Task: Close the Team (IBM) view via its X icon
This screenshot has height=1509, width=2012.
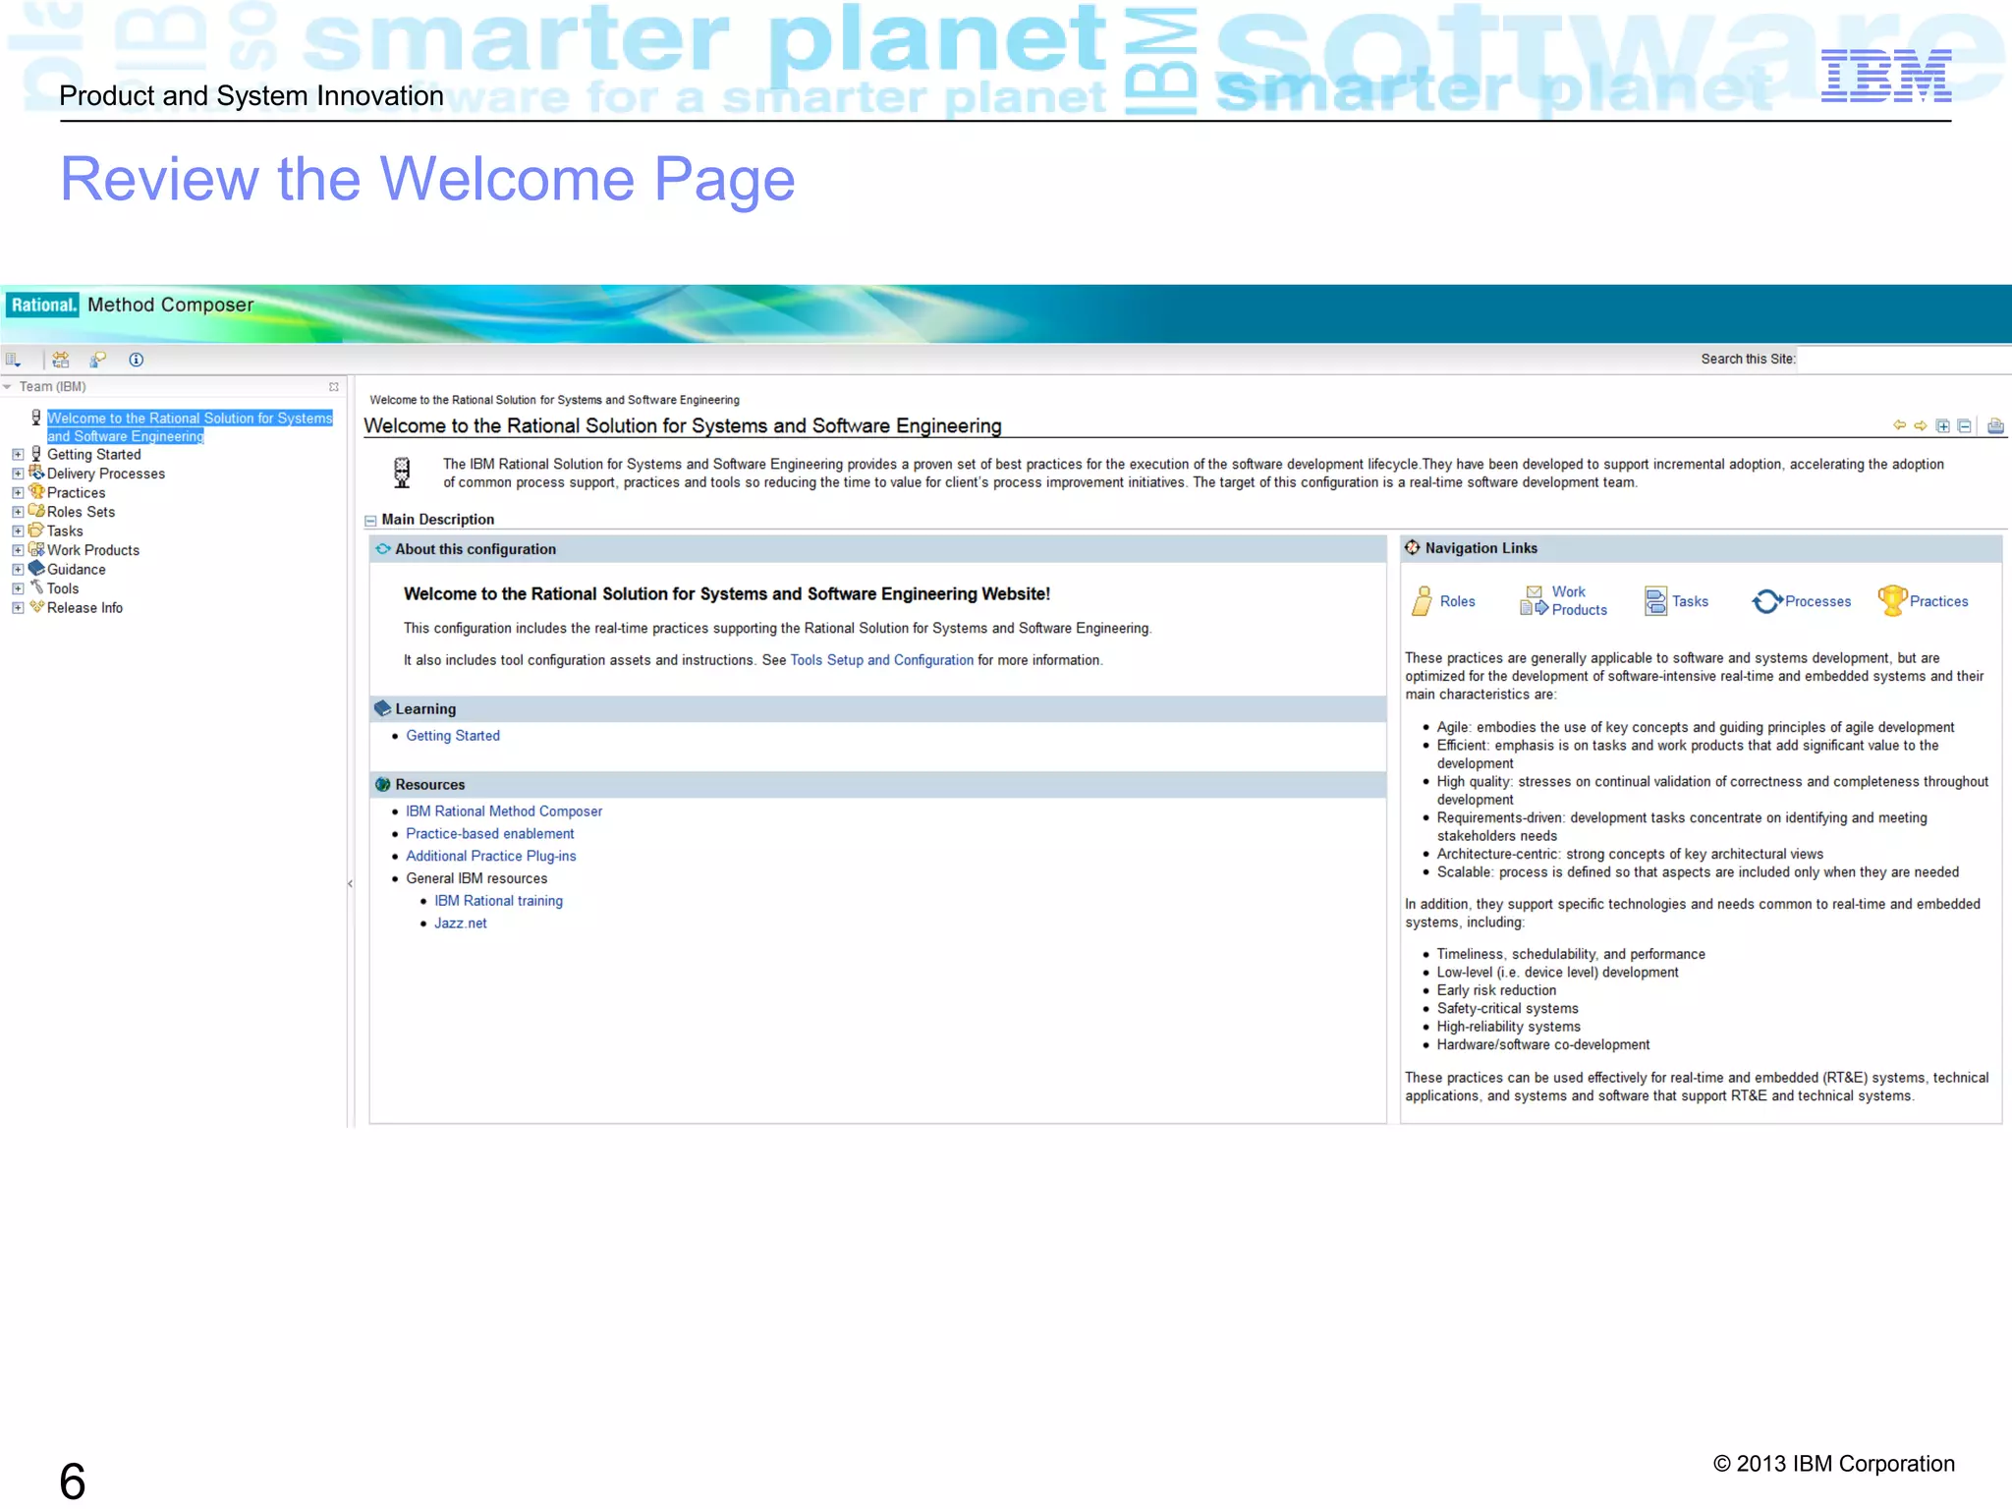Action: click(x=334, y=387)
